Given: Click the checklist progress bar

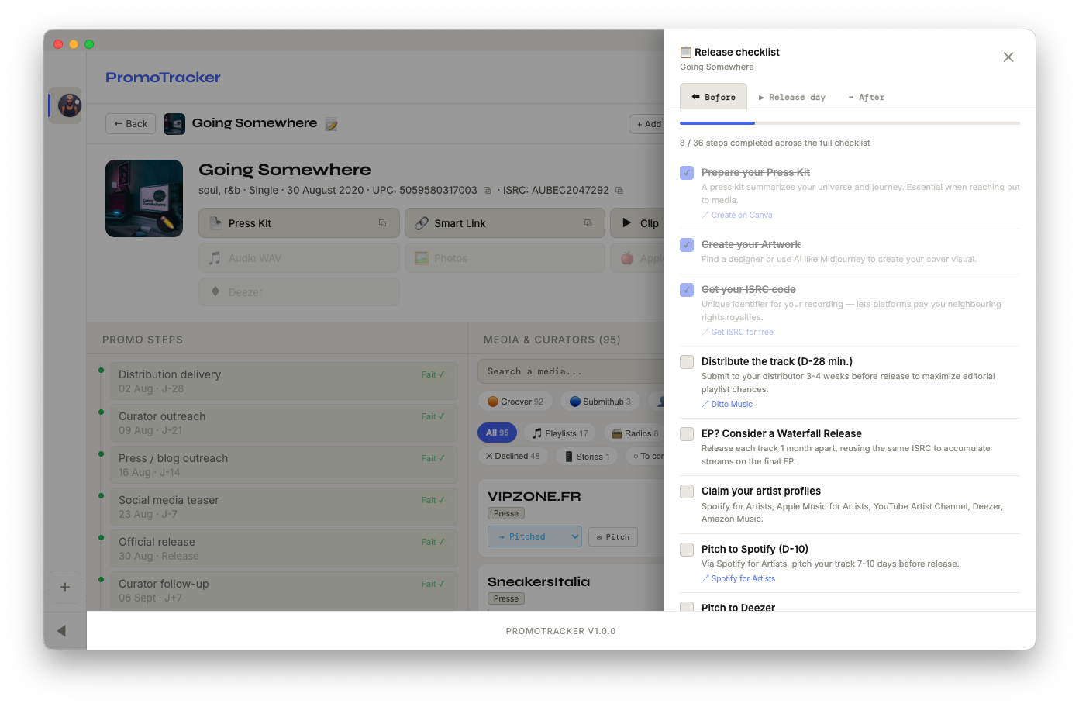Looking at the screenshot, I should pyautogui.click(x=850, y=123).
